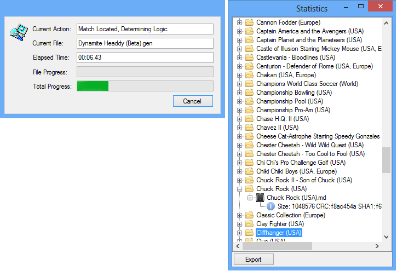Click the Cliffhanger (USA) folder icon
397x271 pixels.
249,233
